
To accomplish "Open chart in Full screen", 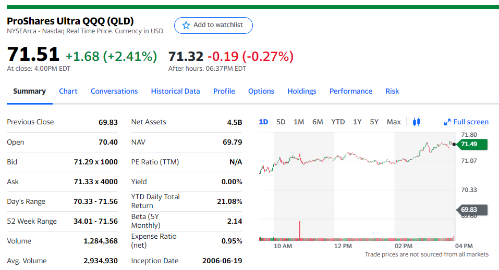I will coord(466,122).
